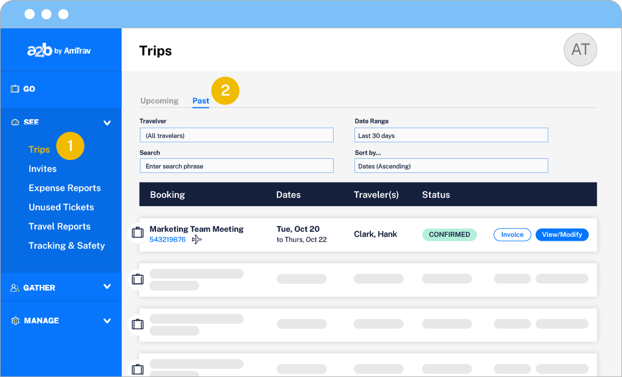Click the View/Modify button

click(x=561, y=235)
